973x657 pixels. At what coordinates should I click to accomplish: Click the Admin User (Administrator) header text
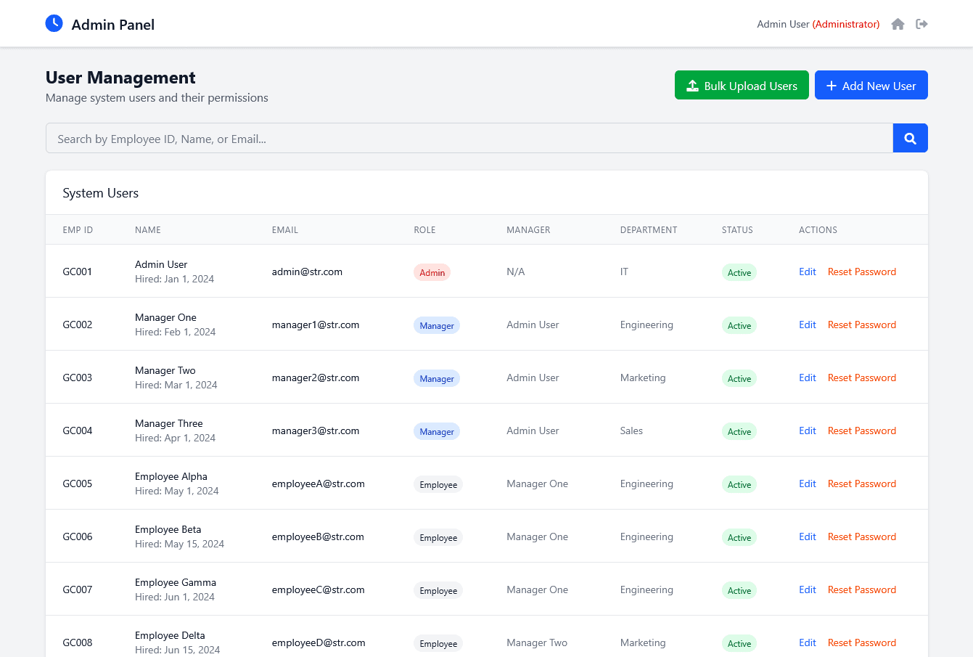click(x=818, y=24)
